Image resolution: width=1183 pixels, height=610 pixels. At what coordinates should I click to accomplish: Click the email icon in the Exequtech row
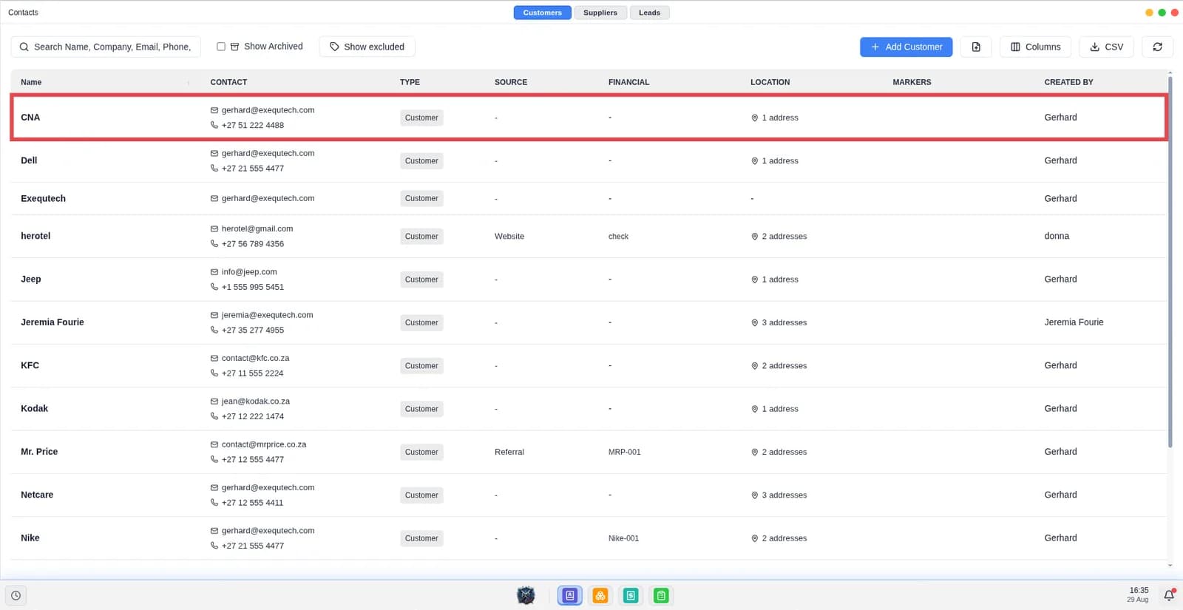click(x=214, y=198)
